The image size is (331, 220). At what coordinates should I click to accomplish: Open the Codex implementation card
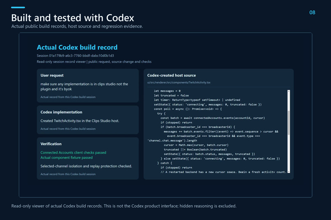(x=87, y=120)
